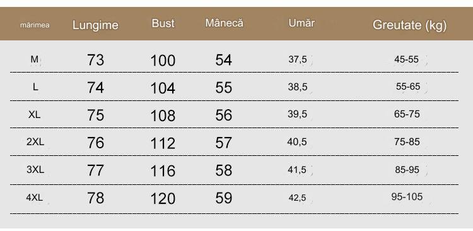Image resolution: width=473 pixels, height=231 pixels.
Task: Select shoulder value 40,5
Action: 297,142
